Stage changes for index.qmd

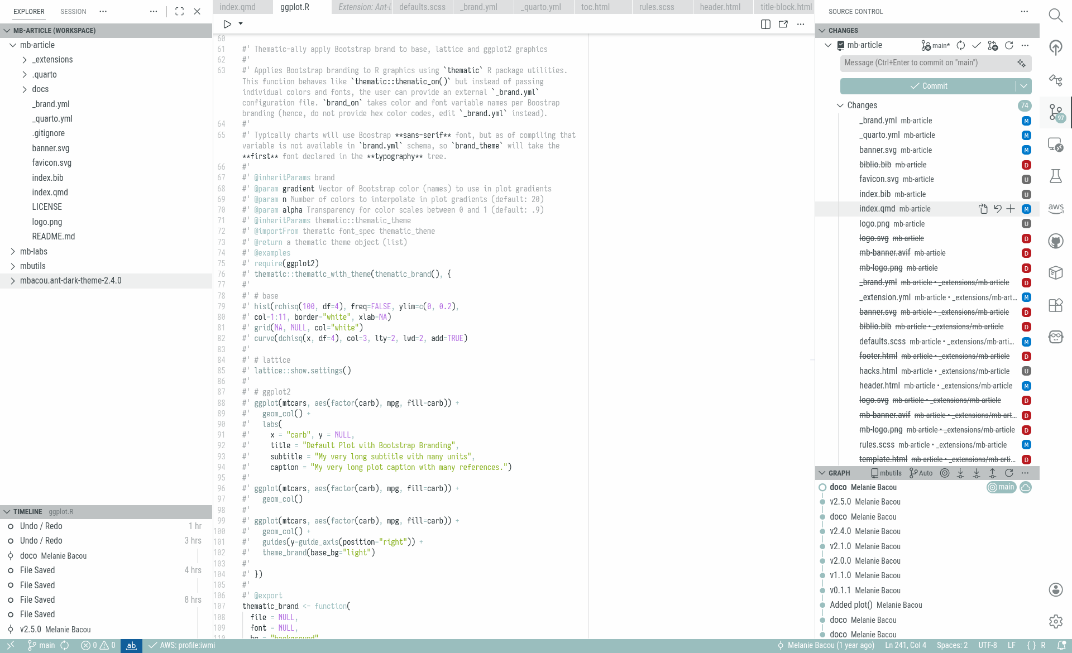(x=1011, y=209)
